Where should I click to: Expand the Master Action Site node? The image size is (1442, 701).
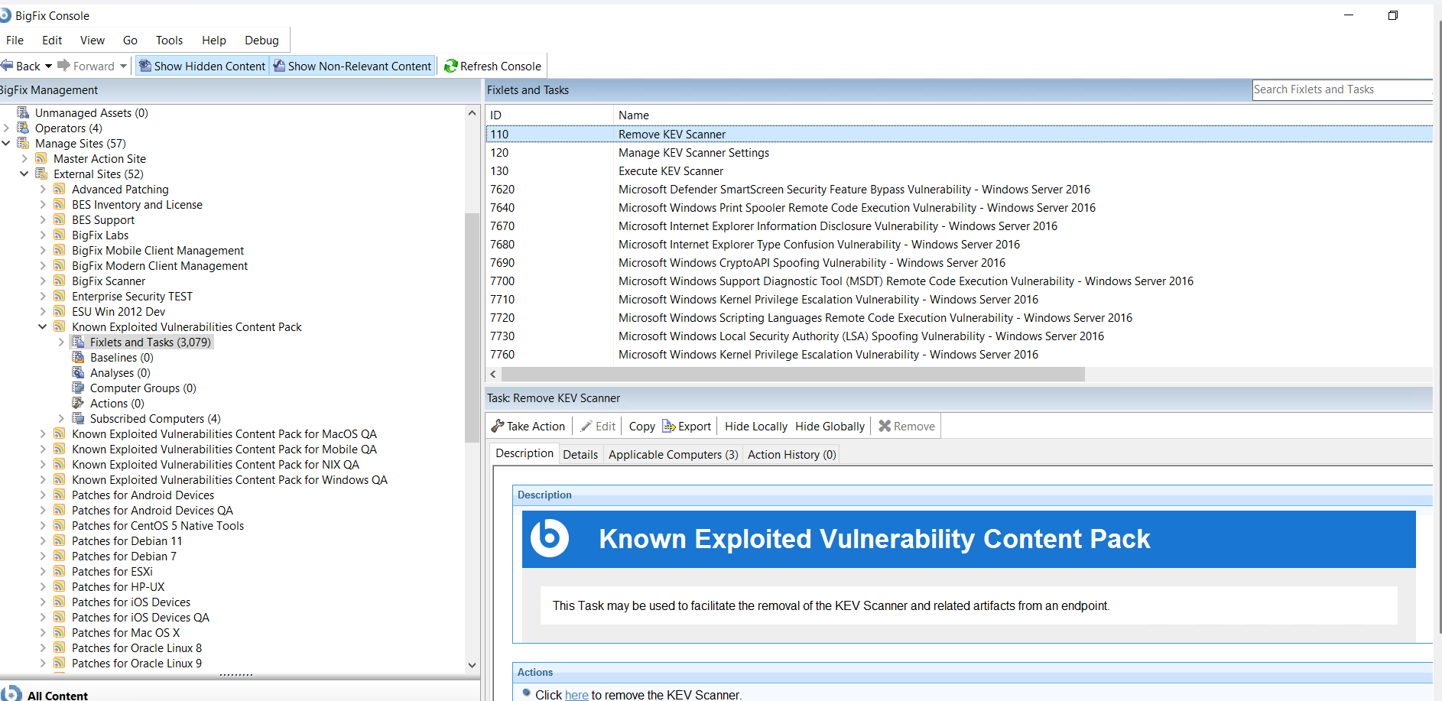24,158
